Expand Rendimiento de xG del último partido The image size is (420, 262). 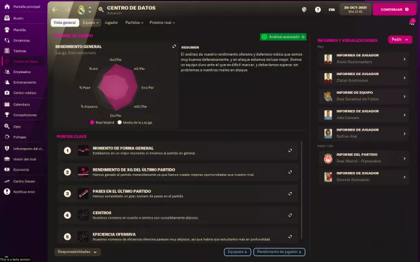coord(290,172)
